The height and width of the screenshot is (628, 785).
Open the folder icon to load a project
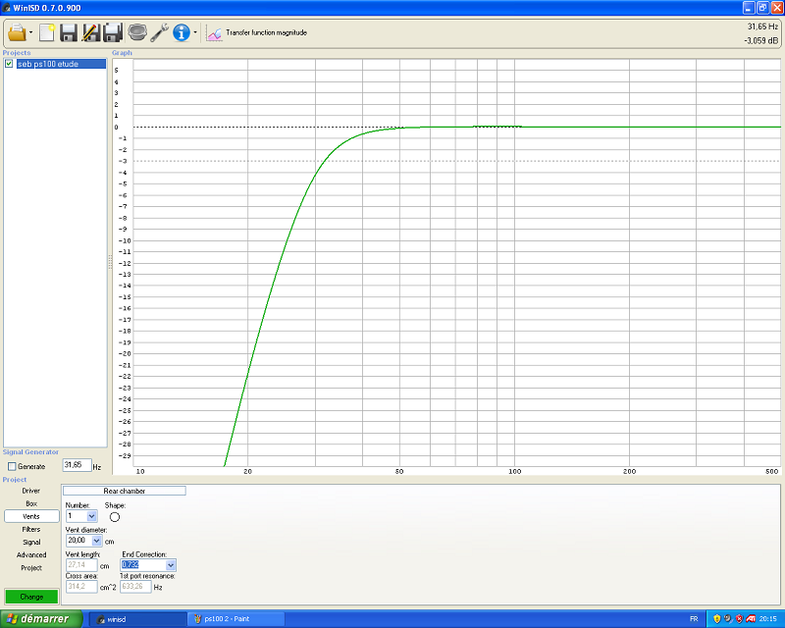coord(17,32)
